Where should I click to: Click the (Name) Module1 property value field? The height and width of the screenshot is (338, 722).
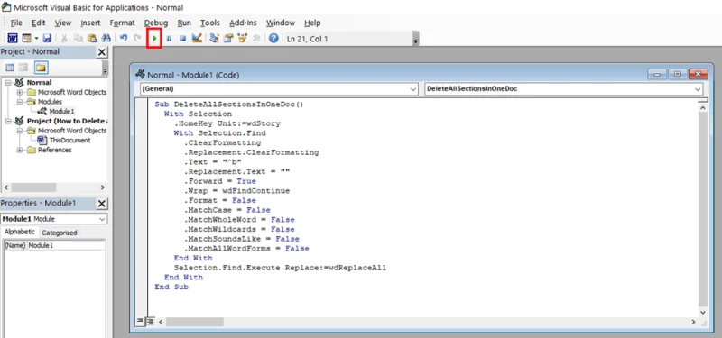pos(66,245)
